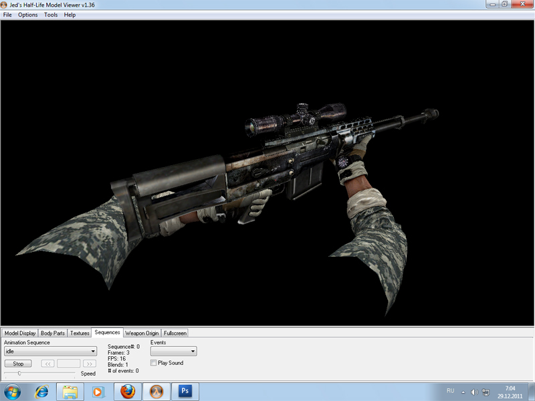Select the Half-Life Model Viewer taskbar icon
The width and height of the screenshot is (535, 401).
click(156, 392)
